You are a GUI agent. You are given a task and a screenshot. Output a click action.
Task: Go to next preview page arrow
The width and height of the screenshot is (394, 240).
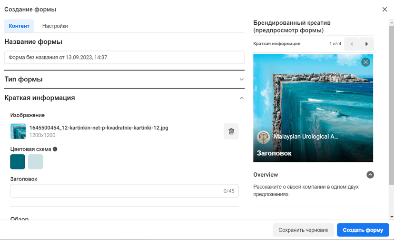pos(366,44)
